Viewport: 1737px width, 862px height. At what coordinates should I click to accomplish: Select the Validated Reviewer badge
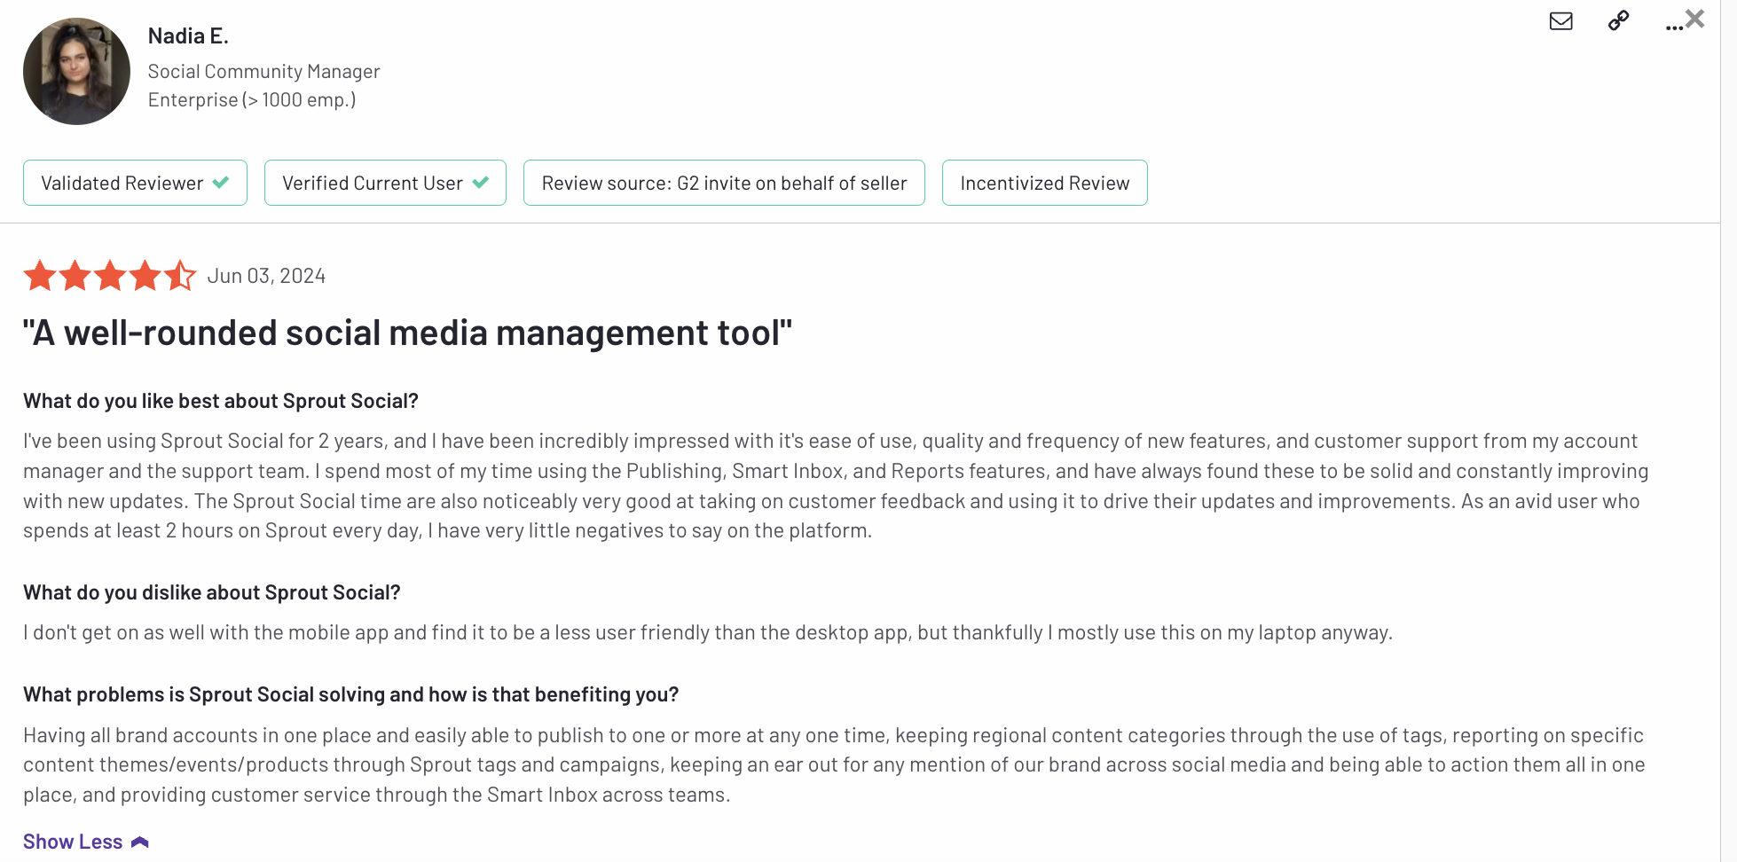(135, 182)
